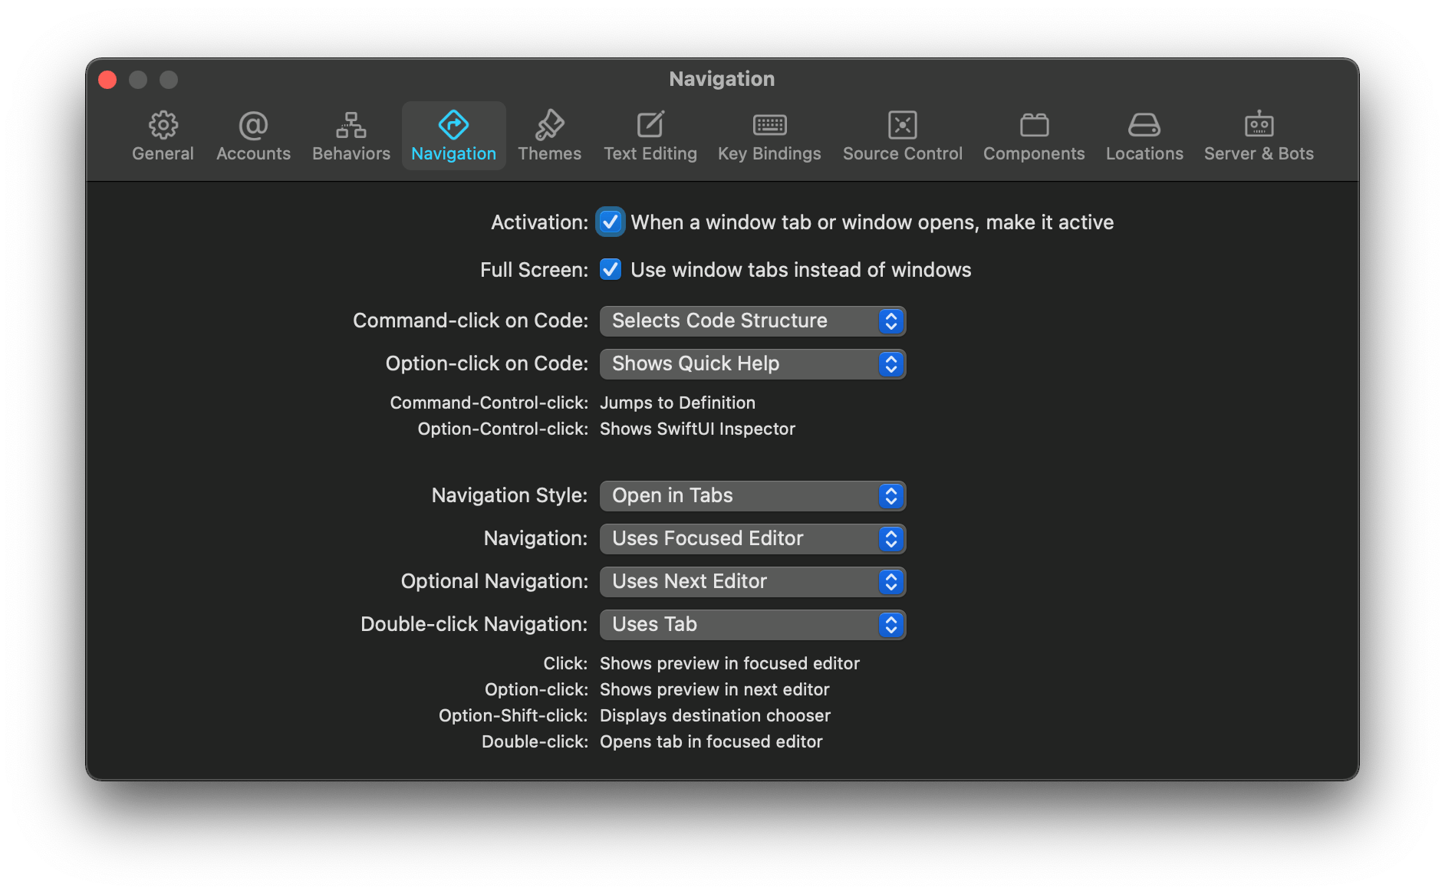Open the General settings icon
1445x894 pixels.
[162, 134]
